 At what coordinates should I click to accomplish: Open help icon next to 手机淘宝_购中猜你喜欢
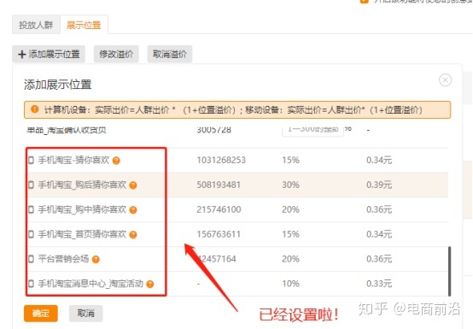(133, 210)
